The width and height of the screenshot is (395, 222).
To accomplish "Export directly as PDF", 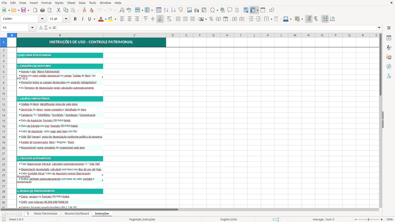I will click(35, 10).
